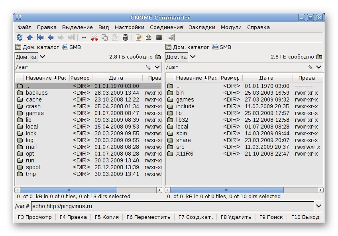
Task: Click the left panel Дом. каталог button
Action: (x=37, y=47)
